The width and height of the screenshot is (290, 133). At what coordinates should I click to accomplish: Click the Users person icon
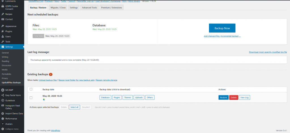(x=3, y=37)
